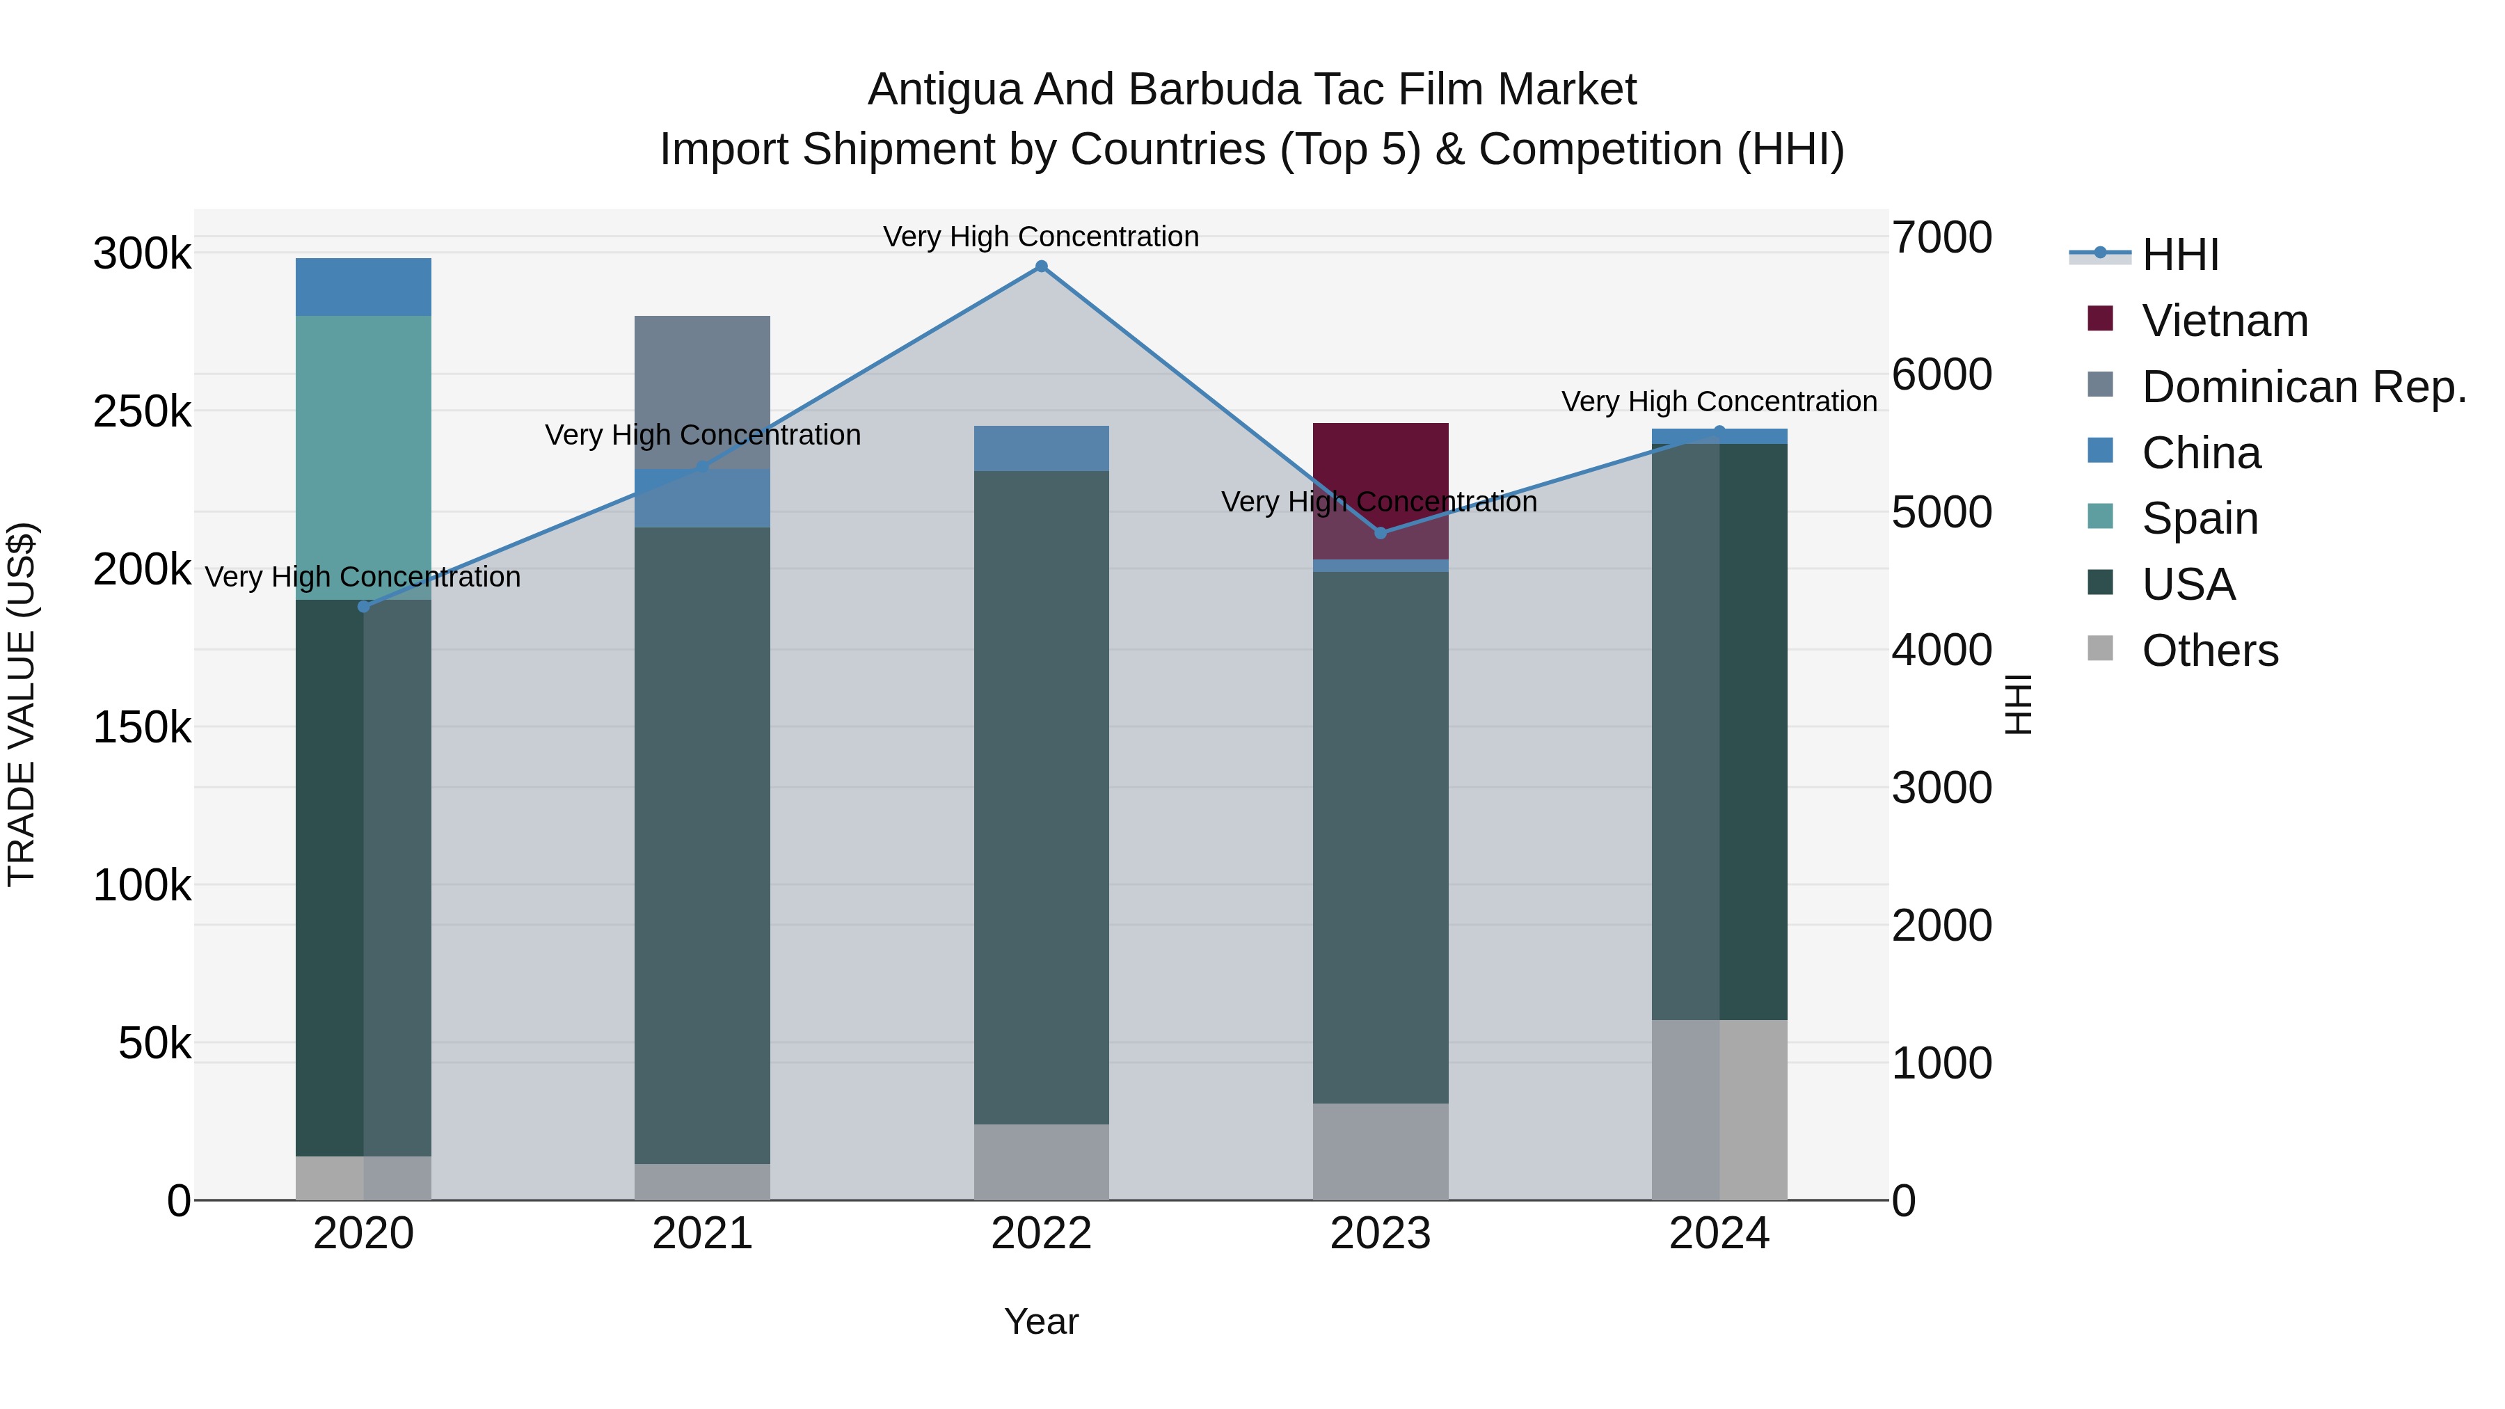Click 'Very High Concentration' annotation near 2020
Viewport: 2505px width, 1409px height.
363,577
